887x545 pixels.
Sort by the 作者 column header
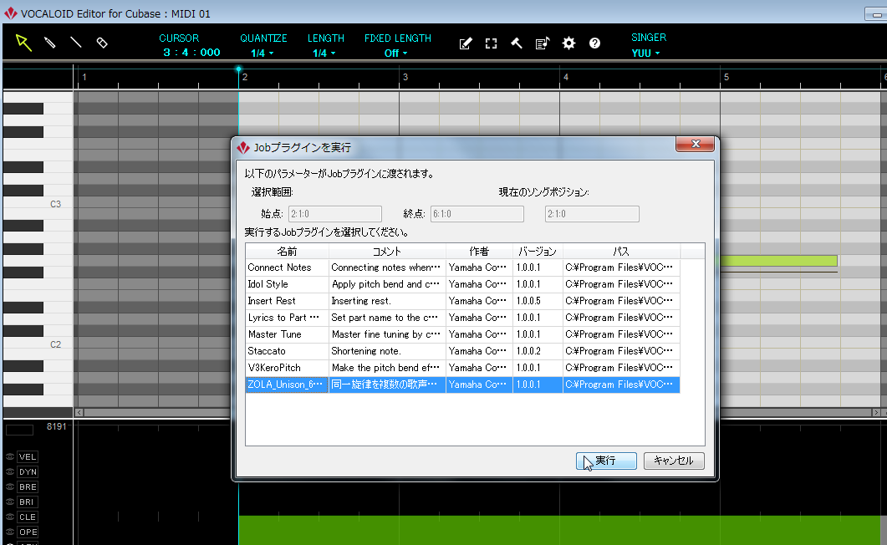[x=479, y=252]
